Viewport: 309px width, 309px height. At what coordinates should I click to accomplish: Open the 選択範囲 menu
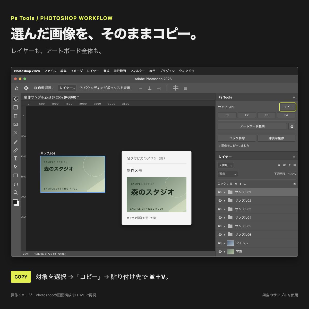click(120, 71)
